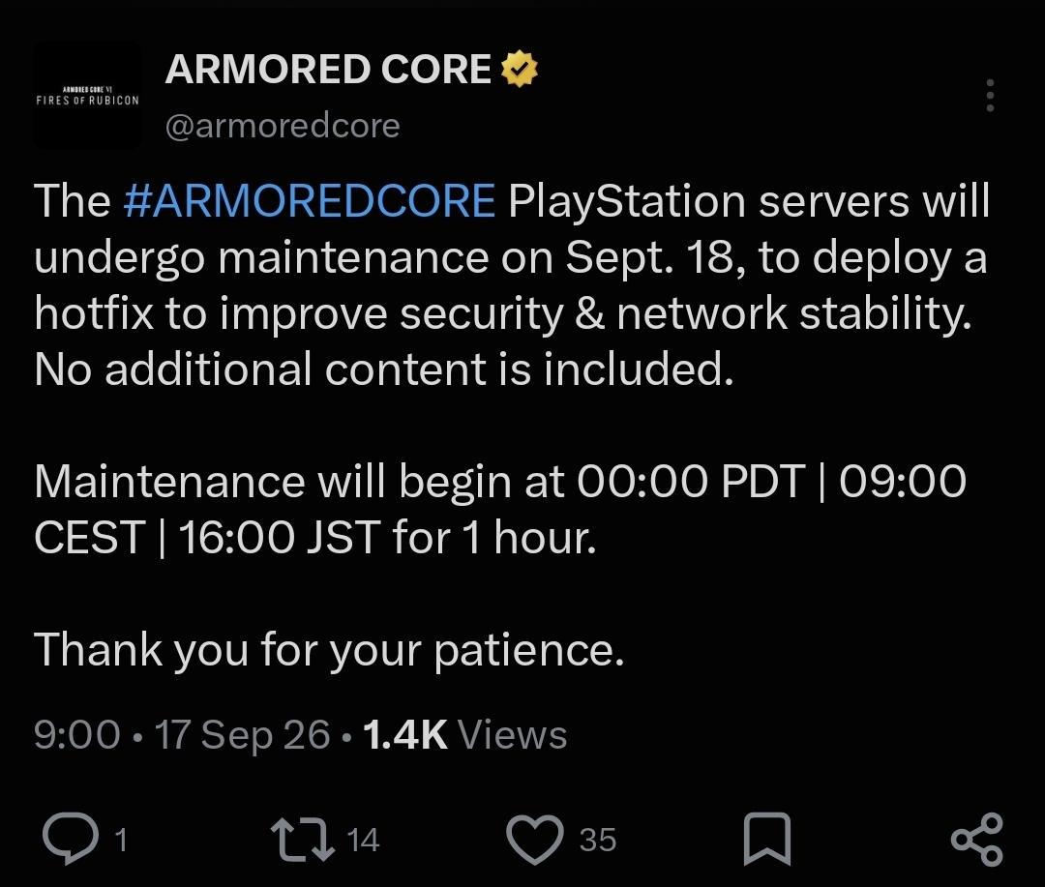Open the #ARMOREDCORE hashtag link
The height and width of the screenshot is (887, 1045).
(310, 200)
